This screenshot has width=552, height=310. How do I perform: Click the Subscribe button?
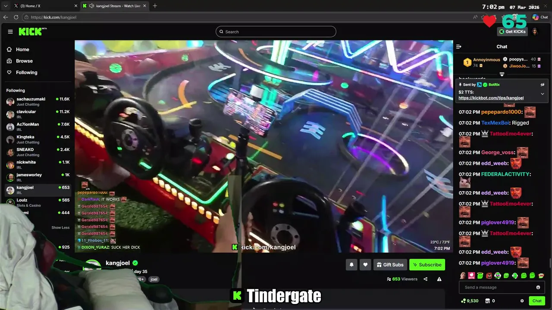pyautogui.click(x=427, y=265)
